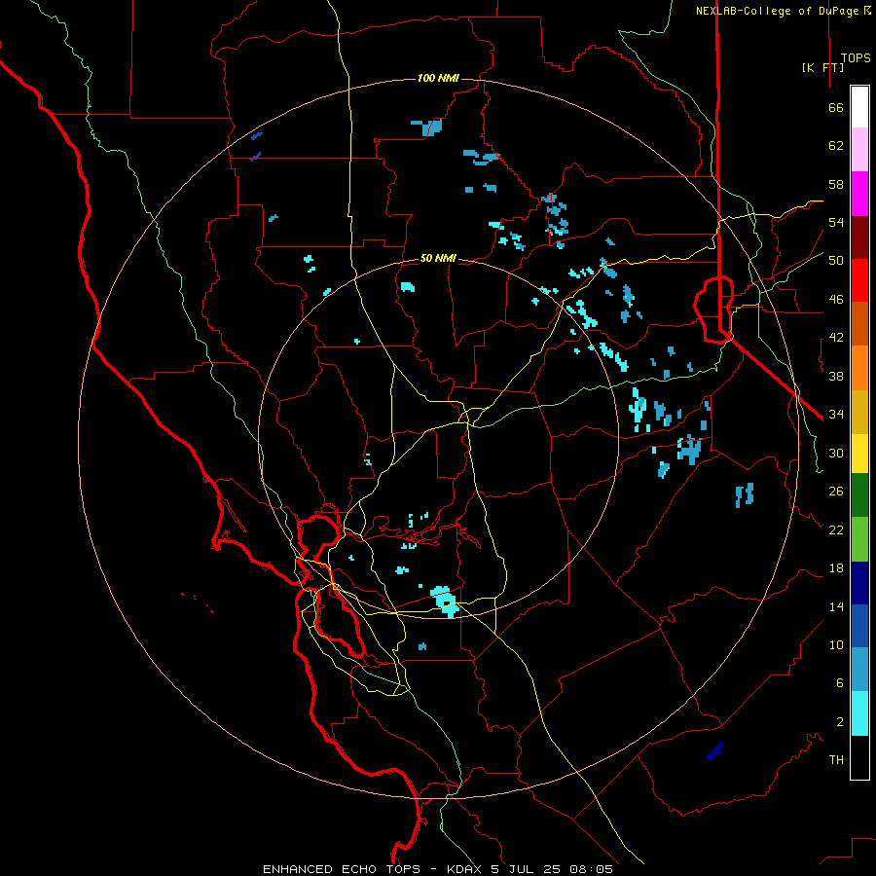This screenshot has height=876, width=876.
Task: Click the '50 NMI' range ring label
Action: tap(438, 258)
